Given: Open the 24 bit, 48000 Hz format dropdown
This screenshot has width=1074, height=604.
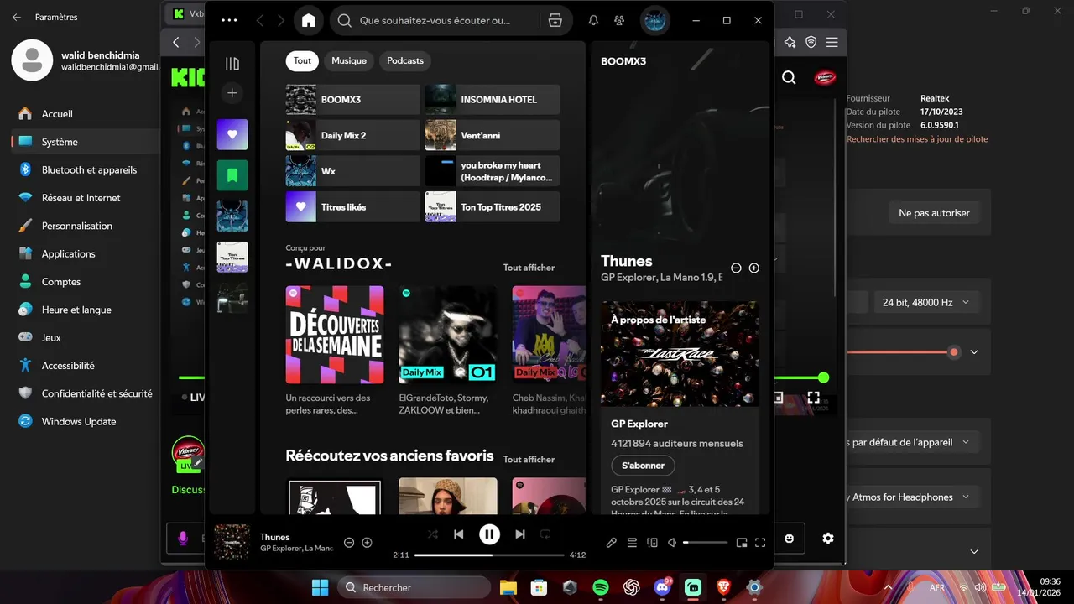Looking at the screenshot, I should tap(925, 302).
